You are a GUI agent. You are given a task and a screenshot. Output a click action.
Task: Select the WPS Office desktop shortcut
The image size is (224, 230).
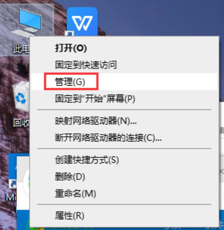pyautogui.click(x=82, y=22)
